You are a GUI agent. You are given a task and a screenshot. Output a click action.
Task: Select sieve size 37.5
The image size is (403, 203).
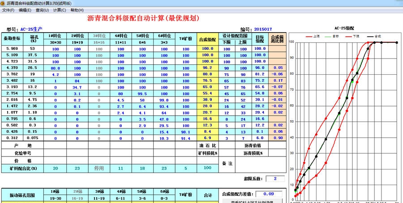(33, 55)
